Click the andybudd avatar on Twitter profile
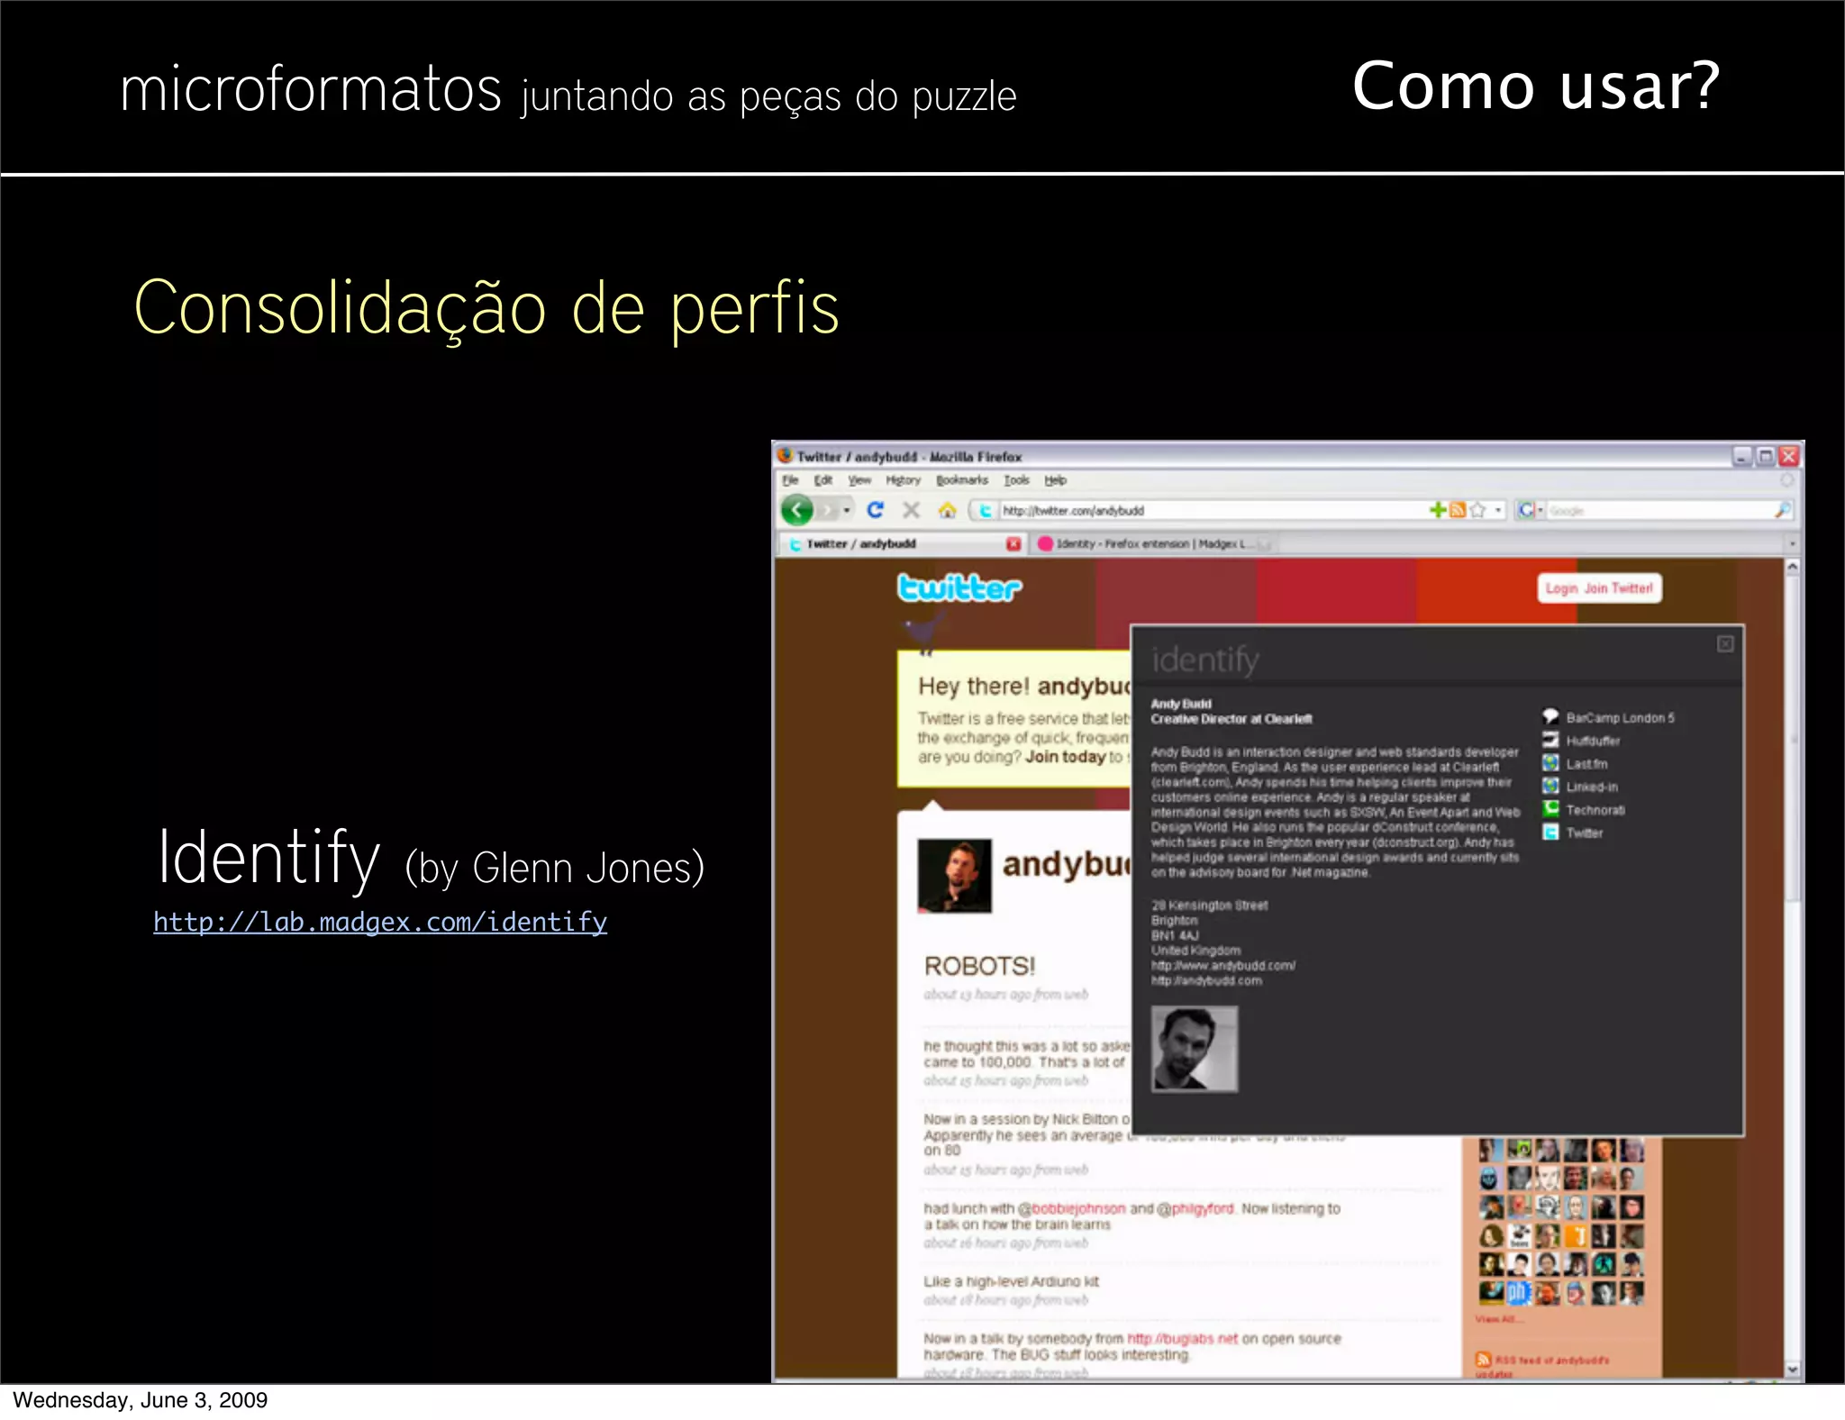The image size is (1845, 1420). click(954, 876)
